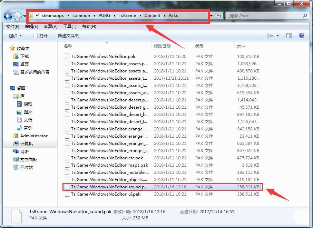Select 库 in navigation tree
This screenshot has width=313, height=228.
[19, 96]
